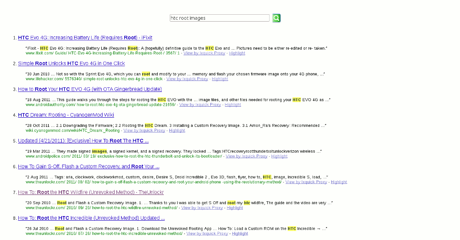Open 'How to Root Your HTC EVO 4G' result

coord(90,89)
